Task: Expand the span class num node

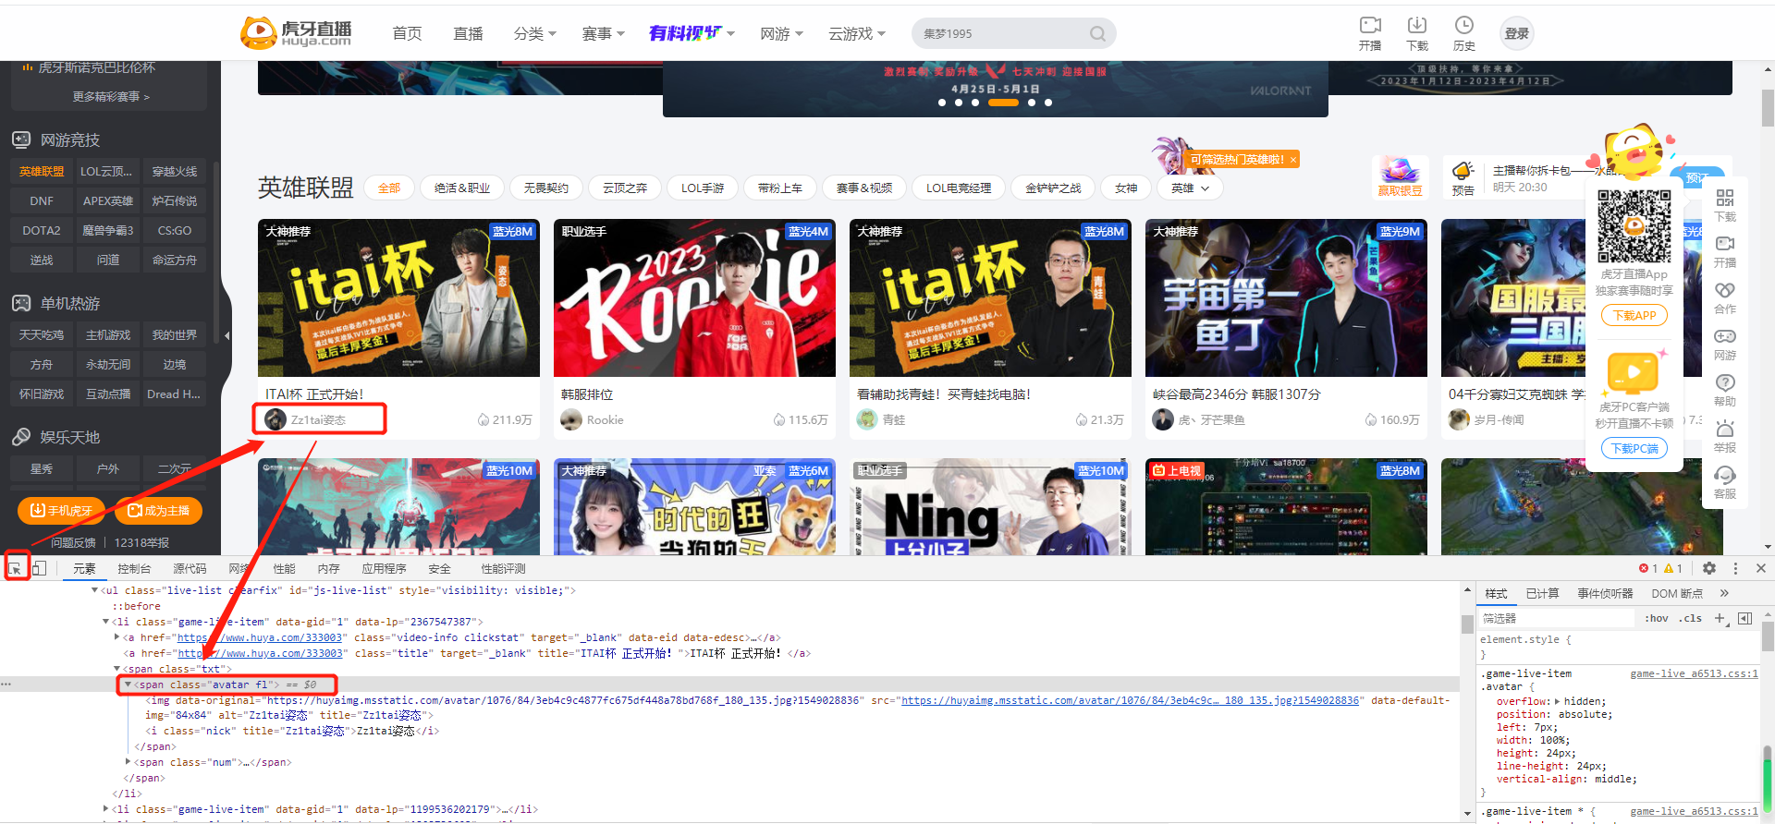Action: pos(128,762)
